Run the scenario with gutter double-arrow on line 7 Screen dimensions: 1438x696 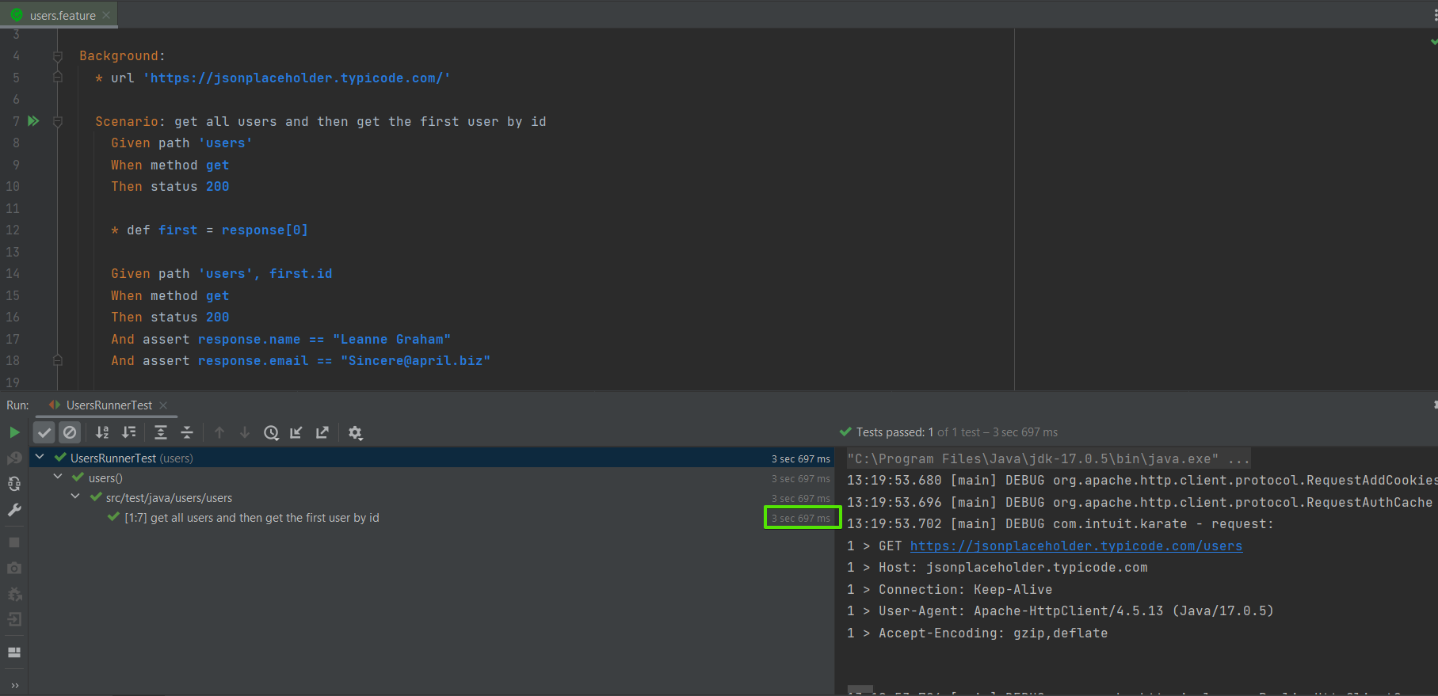pos(33,121)
